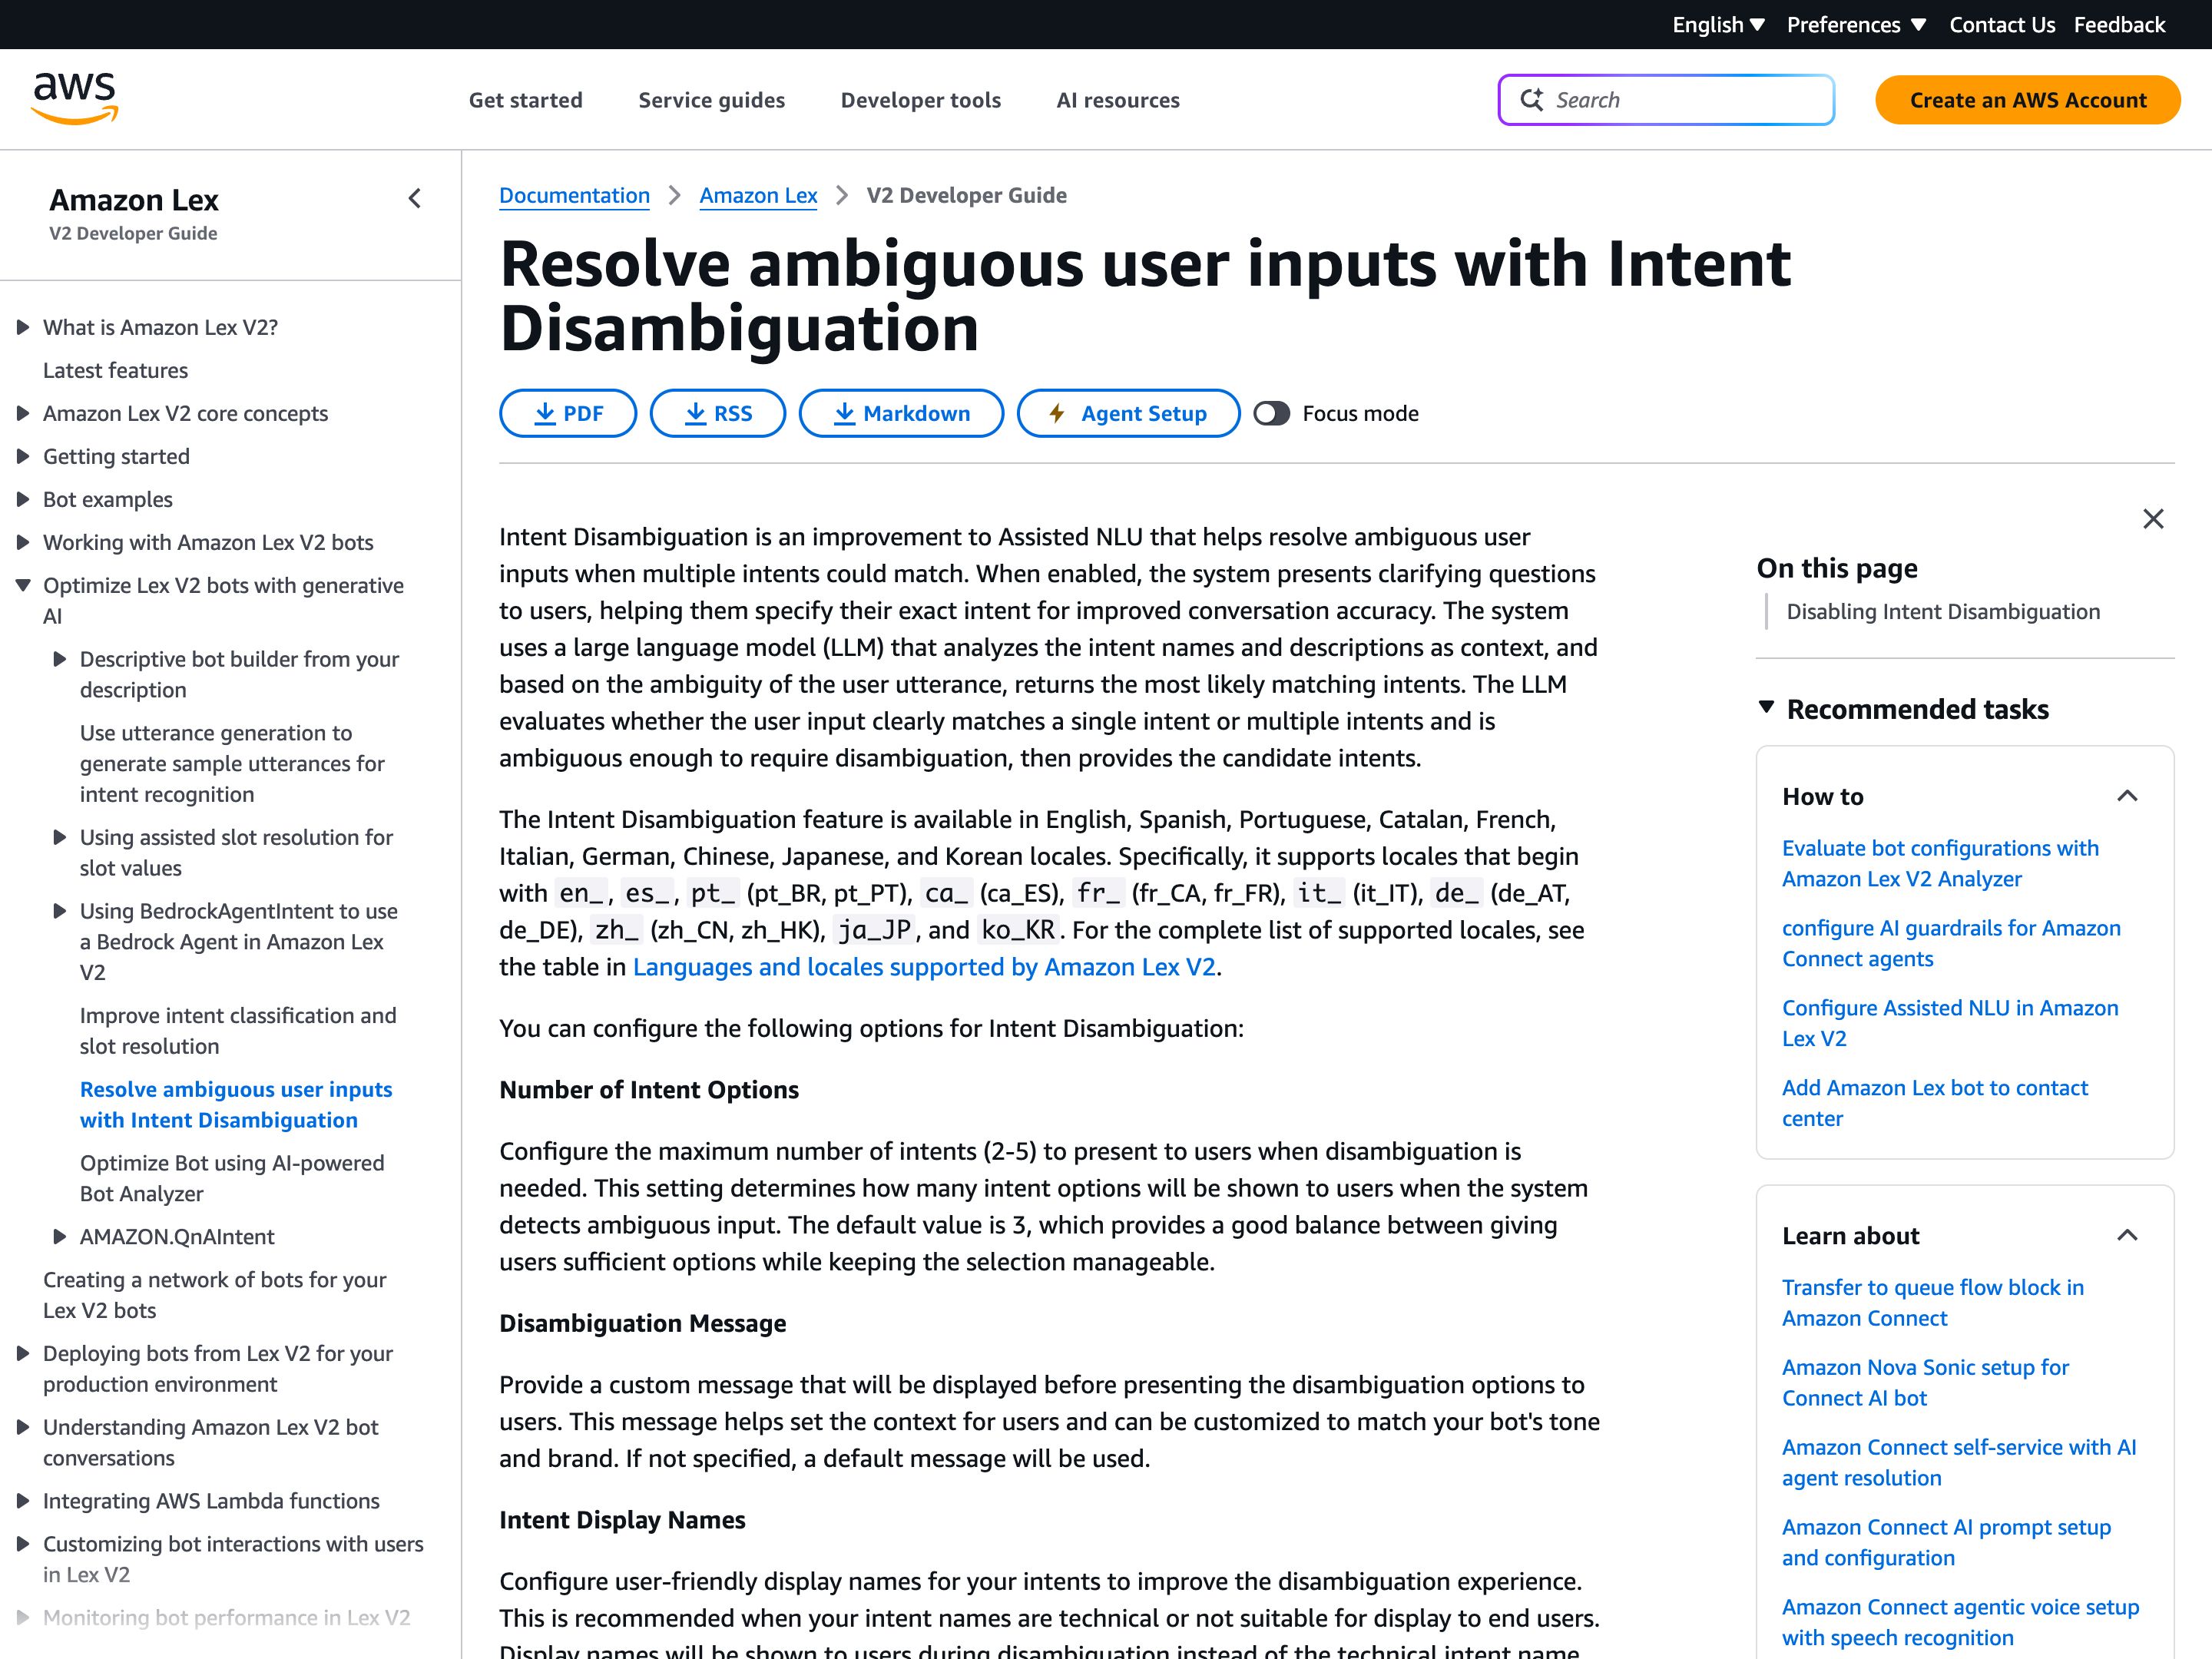Open the RSS feed button
Image resolution: width=2212 pixels, height=1659 pixels.
click(718, 413)
